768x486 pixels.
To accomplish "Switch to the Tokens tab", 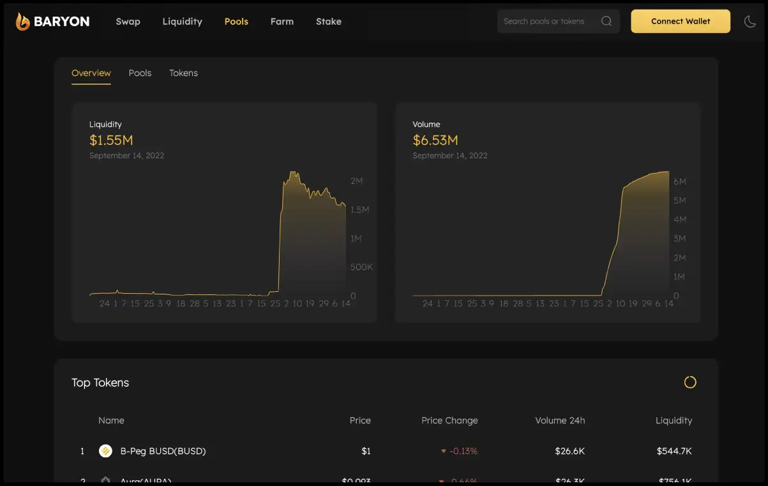I will pyautogui.click(x=183, y=73).
